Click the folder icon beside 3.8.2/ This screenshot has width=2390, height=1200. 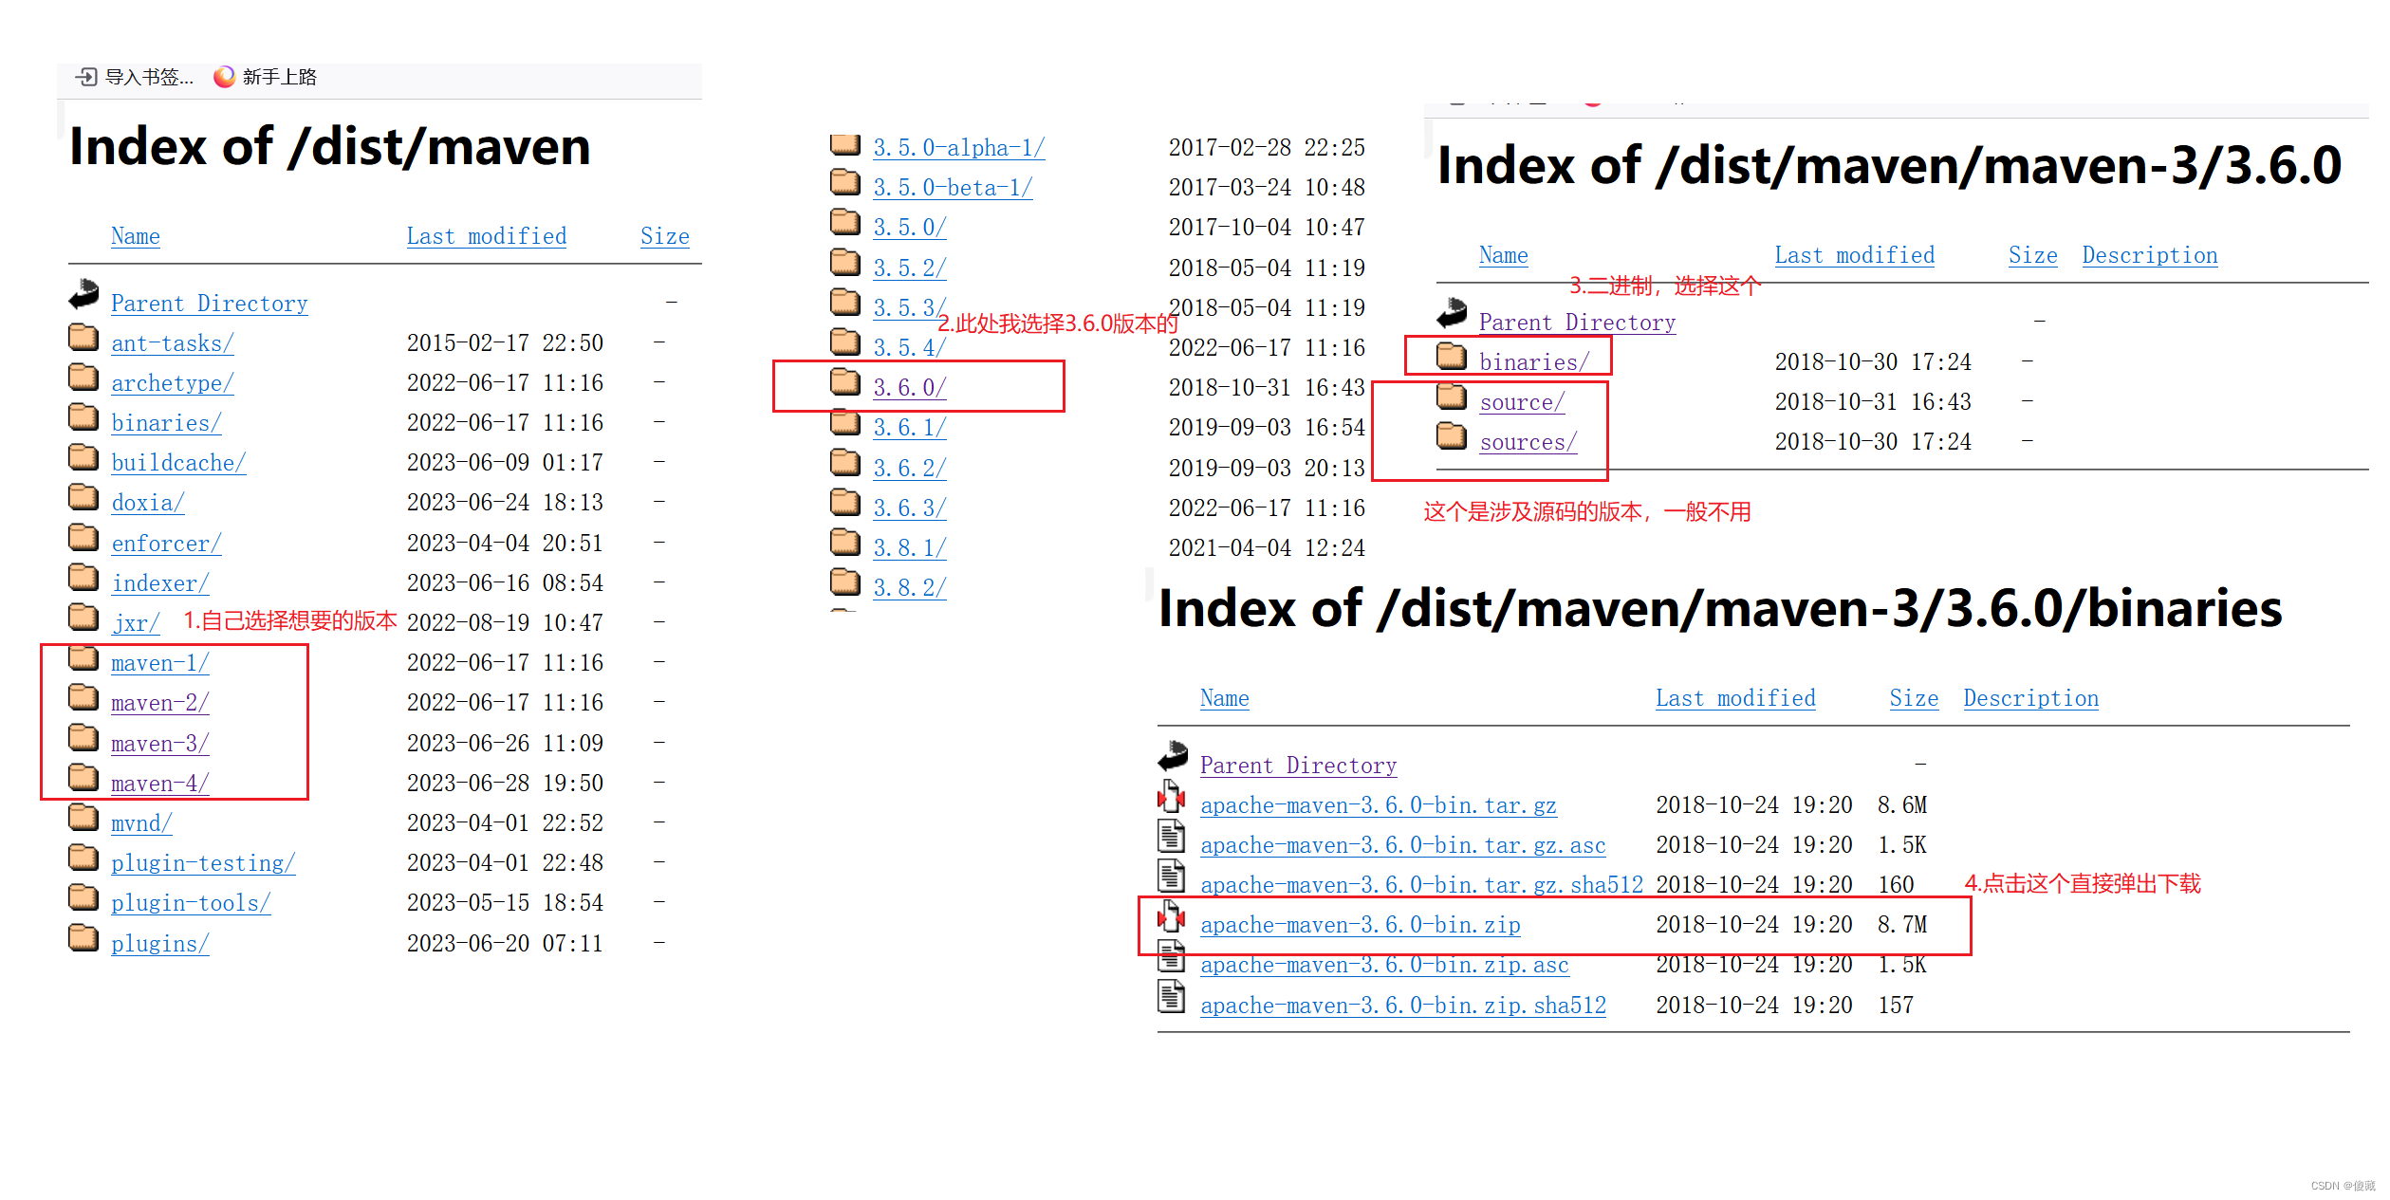coord(845,582)
